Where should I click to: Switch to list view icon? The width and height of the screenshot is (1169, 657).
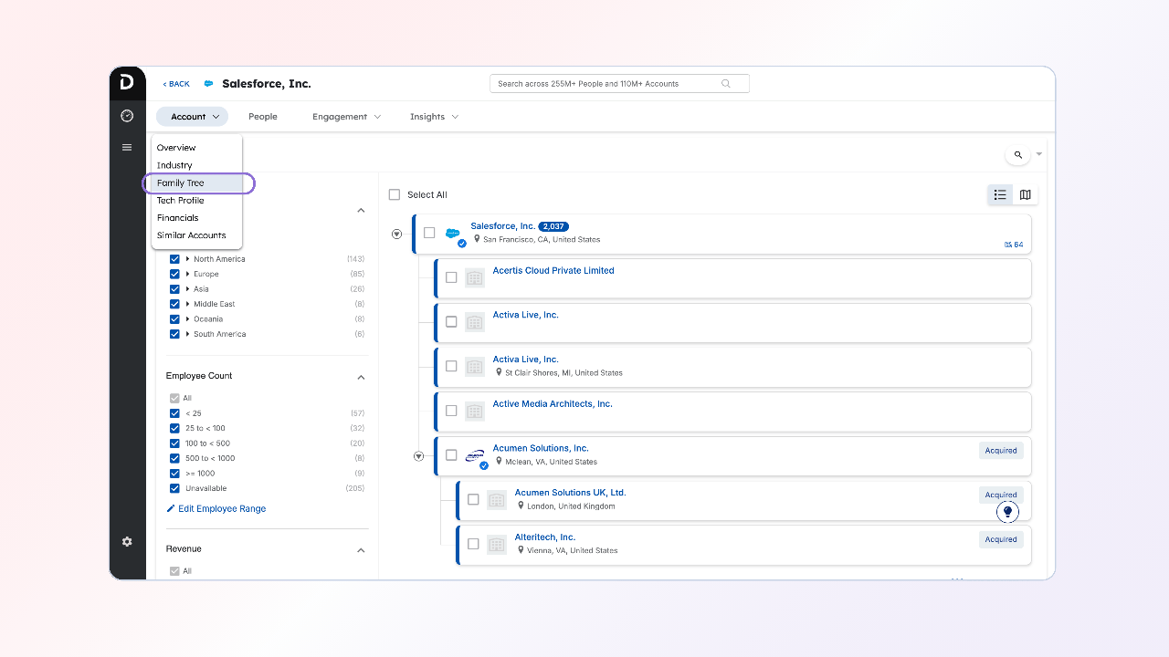1000,194
